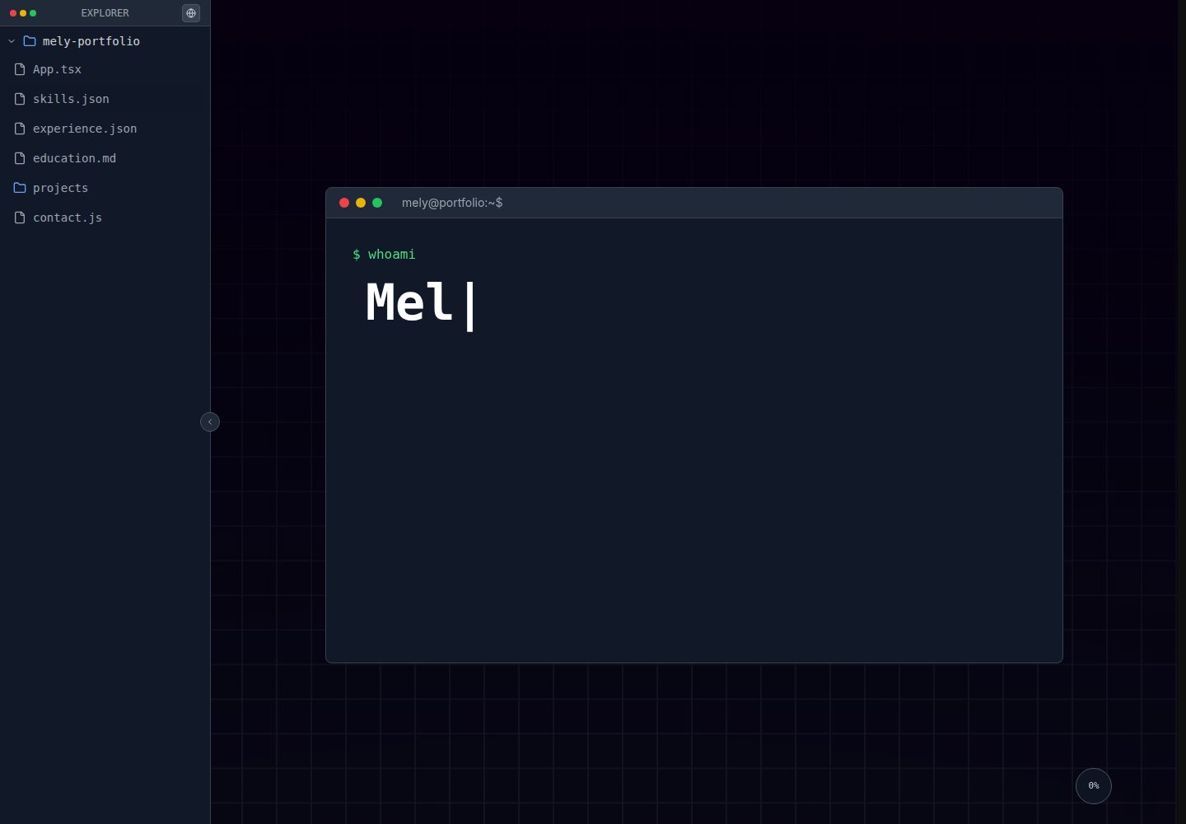Click the file icon beside experience.json
Screen dimensions: 1186x824
[20, 129]
